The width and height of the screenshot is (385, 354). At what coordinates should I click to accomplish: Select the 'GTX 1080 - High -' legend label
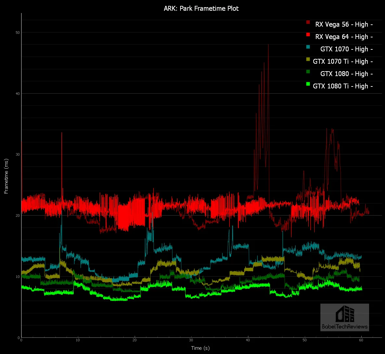coord(346,74)
